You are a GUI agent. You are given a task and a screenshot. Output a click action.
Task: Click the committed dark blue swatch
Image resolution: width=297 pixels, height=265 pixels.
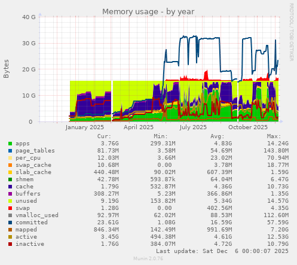[x=10, y=223]
